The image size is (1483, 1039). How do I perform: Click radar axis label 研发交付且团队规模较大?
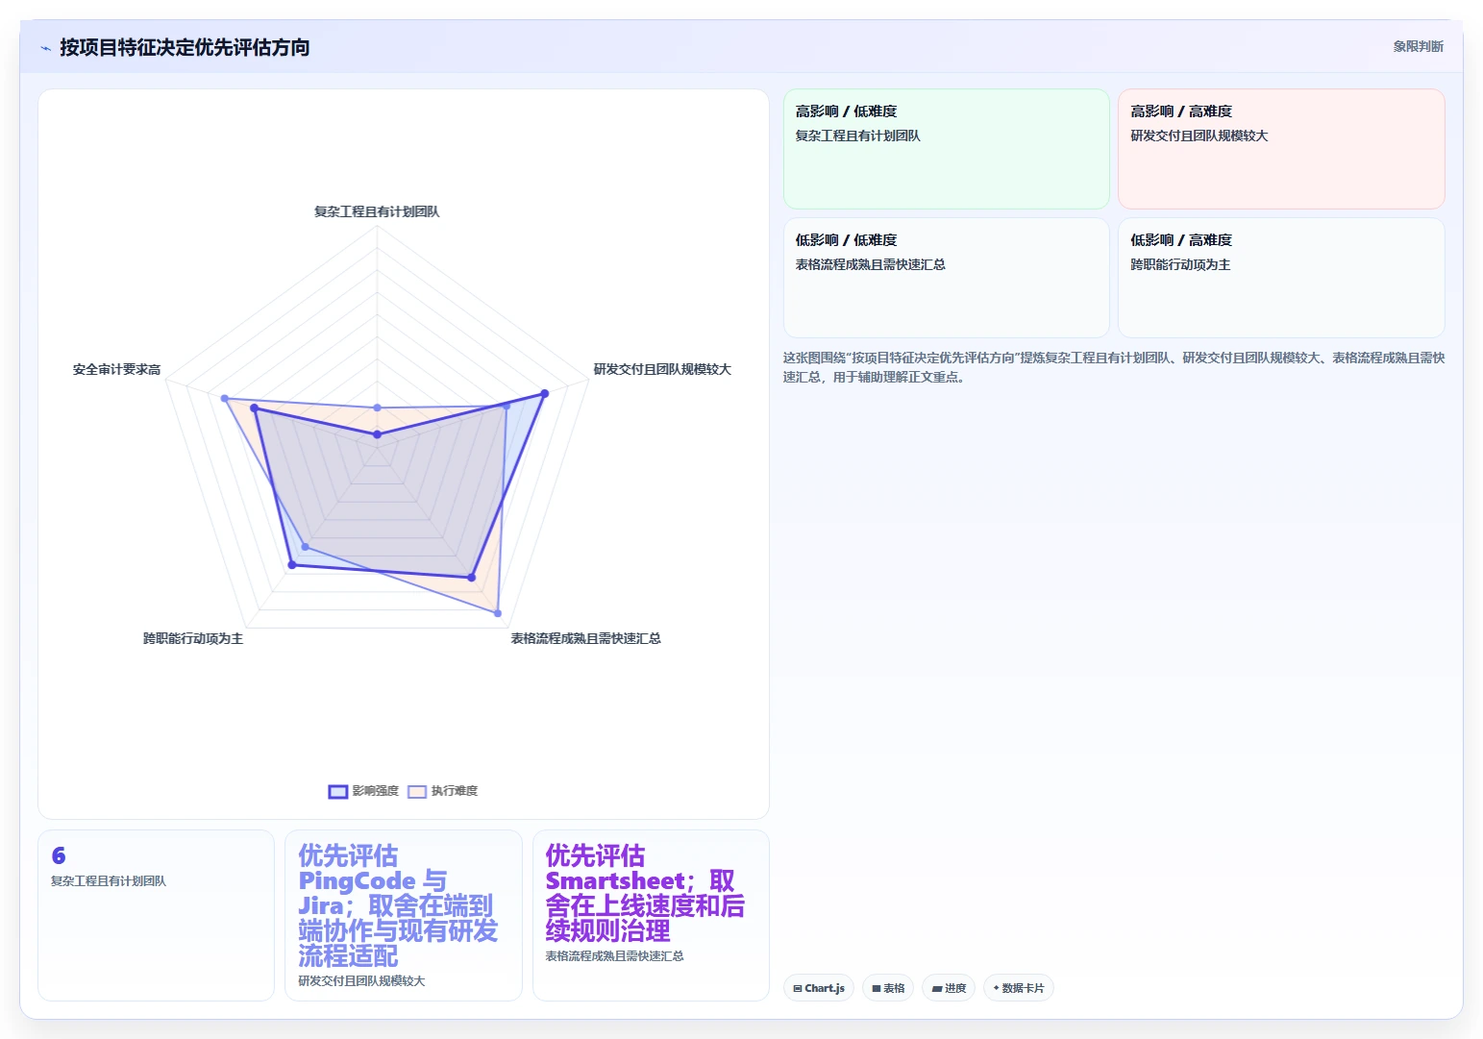click(662, 369)
